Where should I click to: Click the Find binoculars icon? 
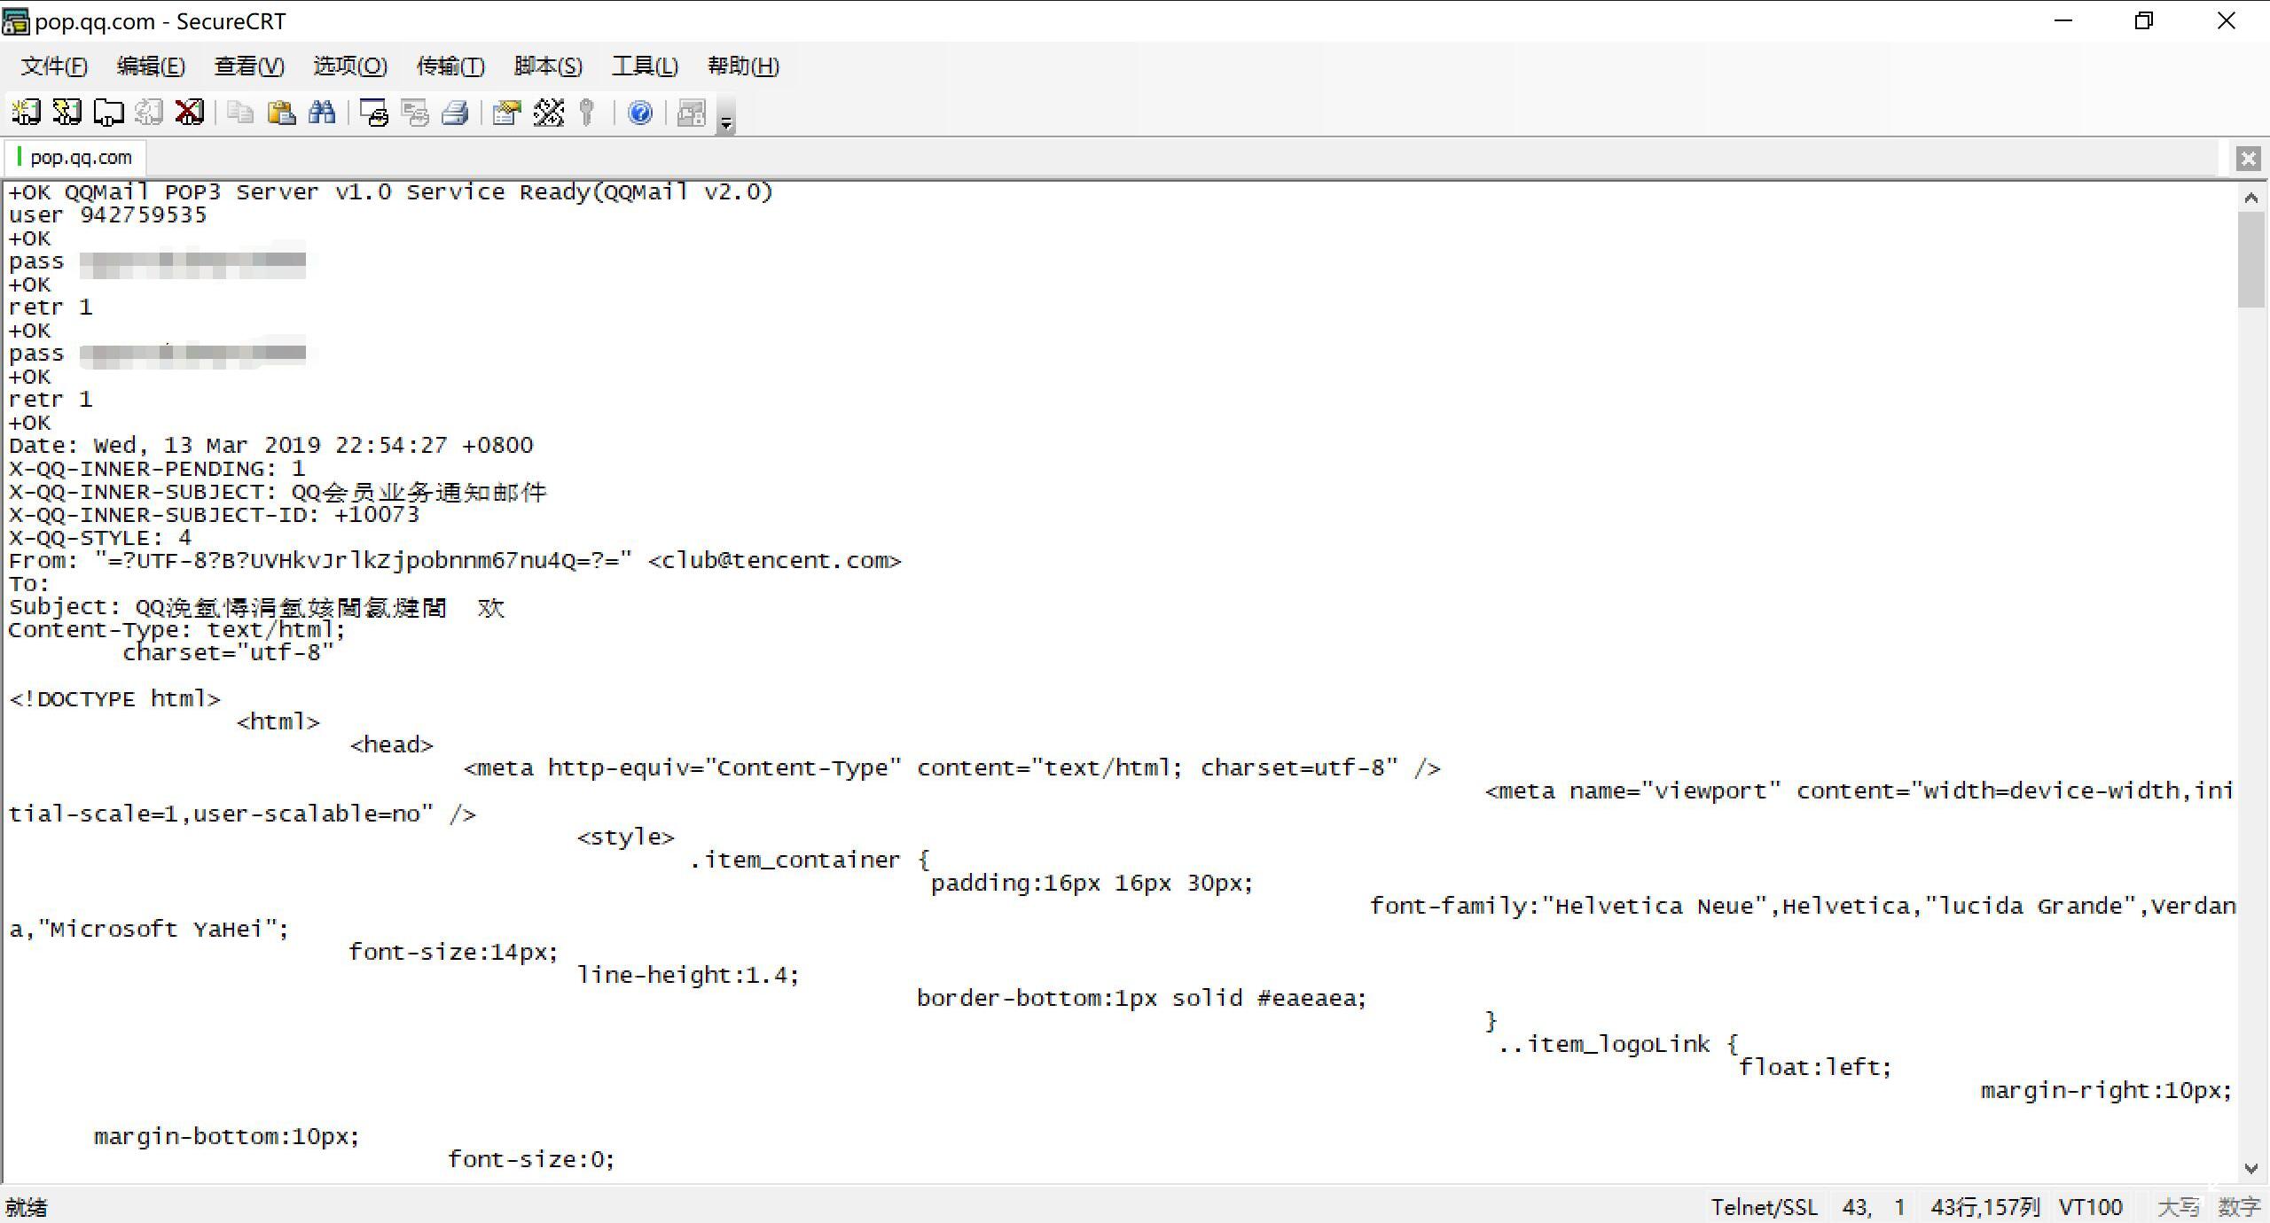[x=322, y=113]
